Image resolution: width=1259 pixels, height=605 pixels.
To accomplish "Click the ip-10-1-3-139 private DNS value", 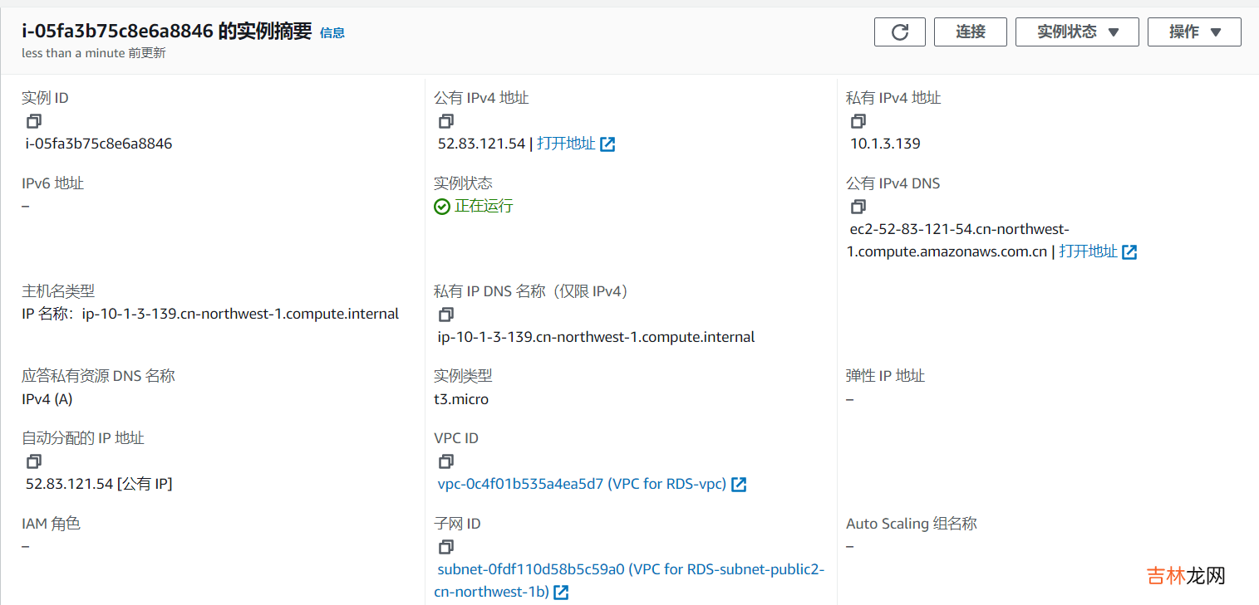I will (597, 338).
